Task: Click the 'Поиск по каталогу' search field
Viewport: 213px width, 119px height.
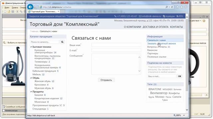Action: tap(45, 42)
